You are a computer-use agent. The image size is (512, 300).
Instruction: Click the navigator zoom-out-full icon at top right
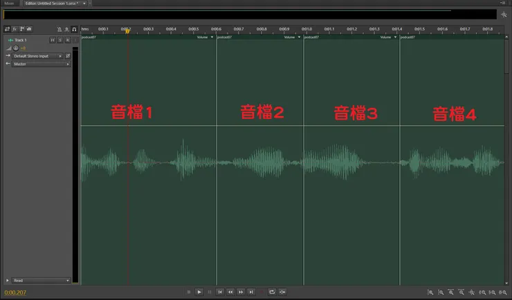(504, 15)
